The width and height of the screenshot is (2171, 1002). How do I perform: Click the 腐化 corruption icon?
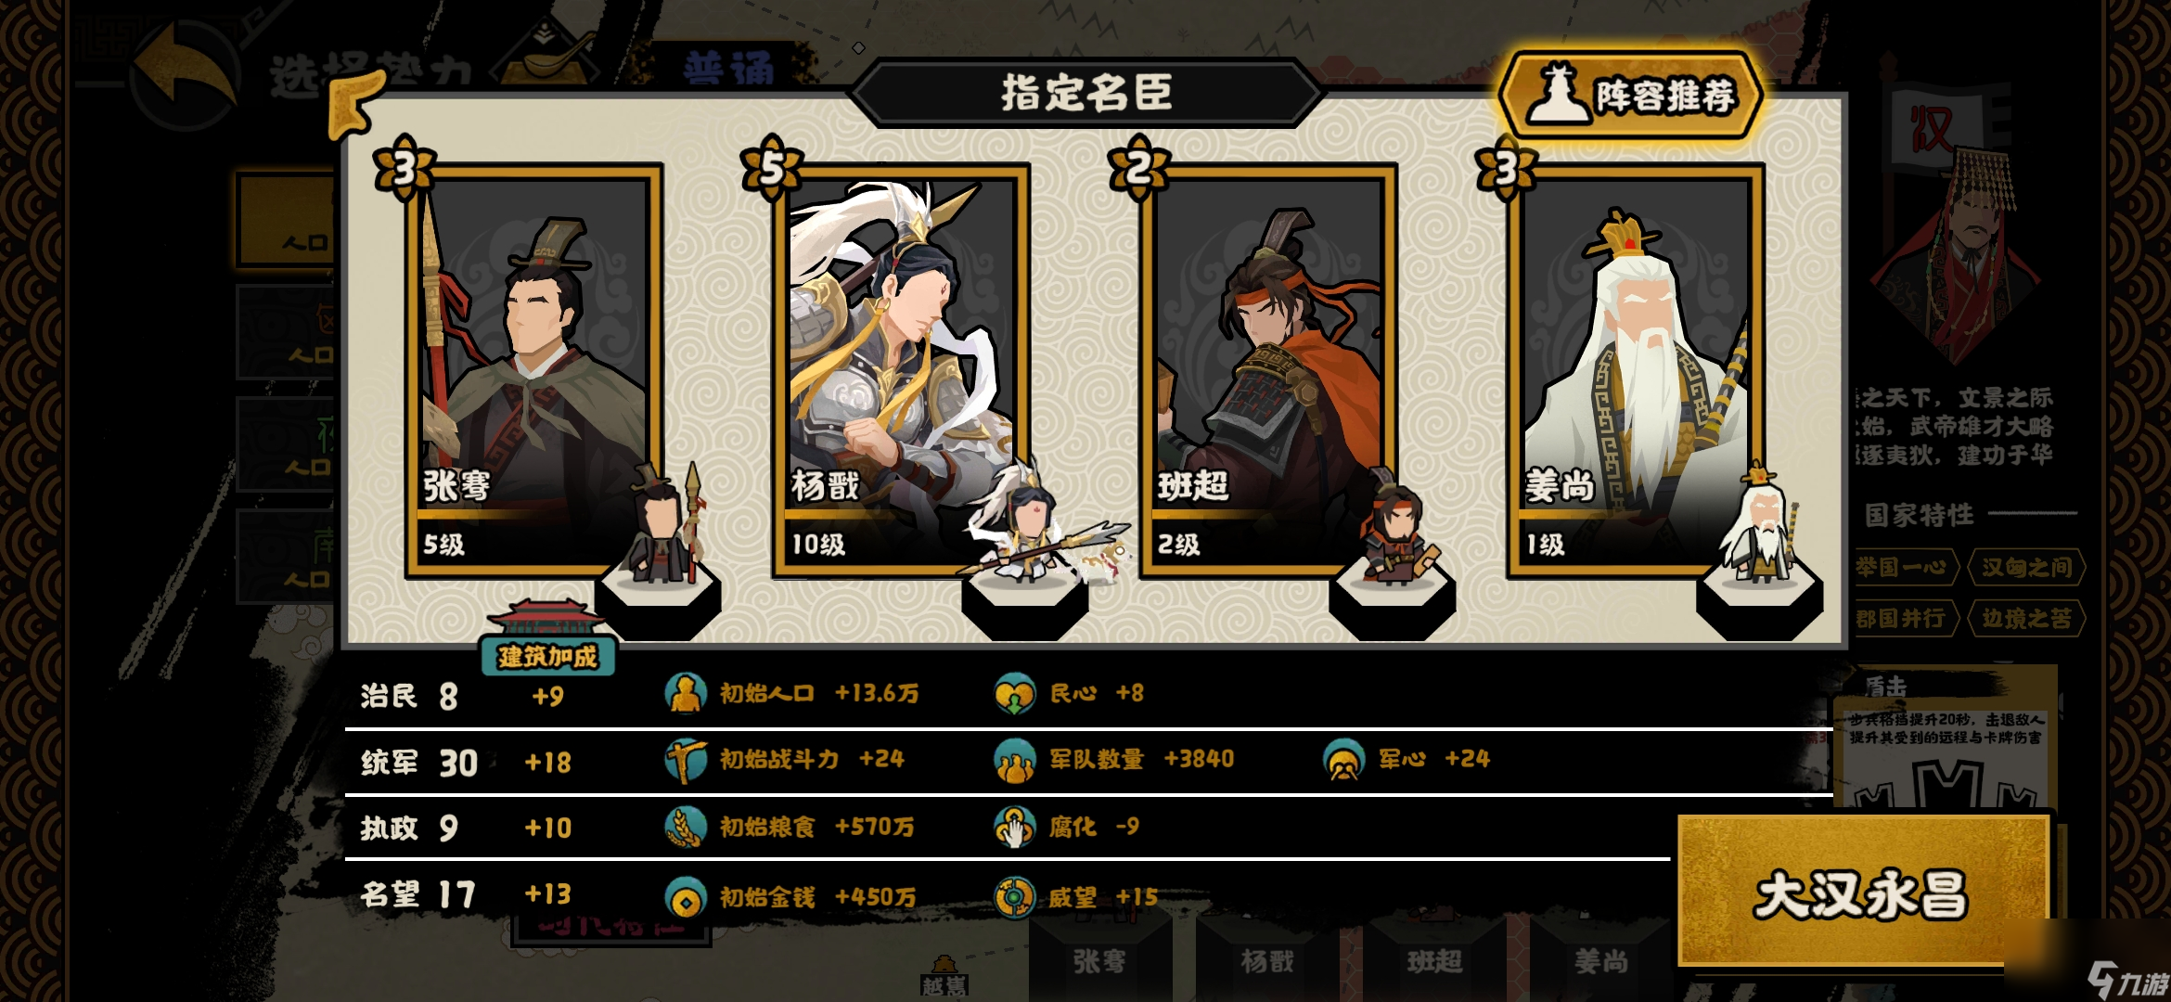pyautogui.click(x=1014, y=827)
